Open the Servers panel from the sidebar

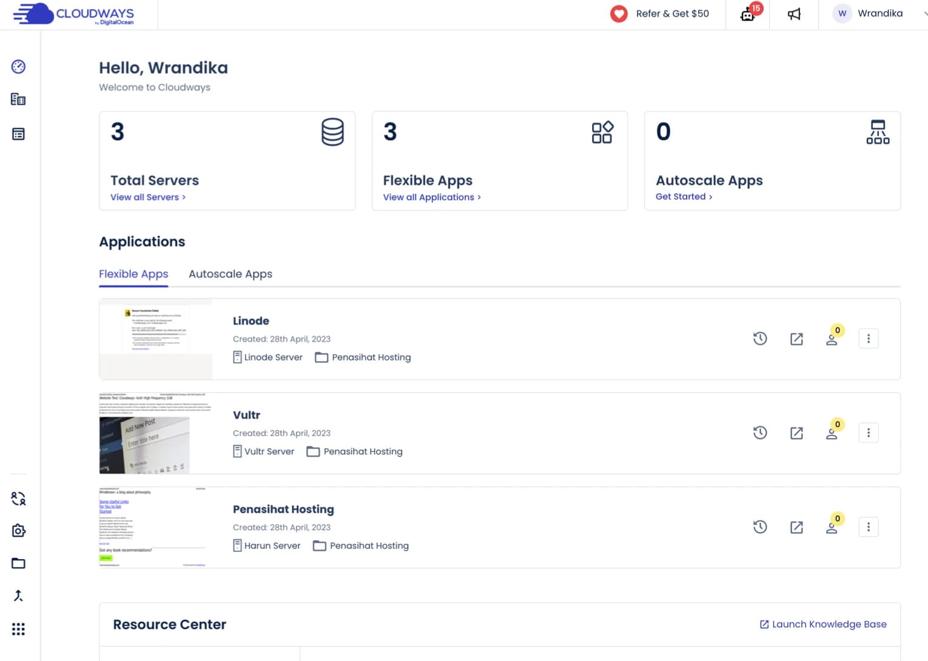[x=18, y=99]
